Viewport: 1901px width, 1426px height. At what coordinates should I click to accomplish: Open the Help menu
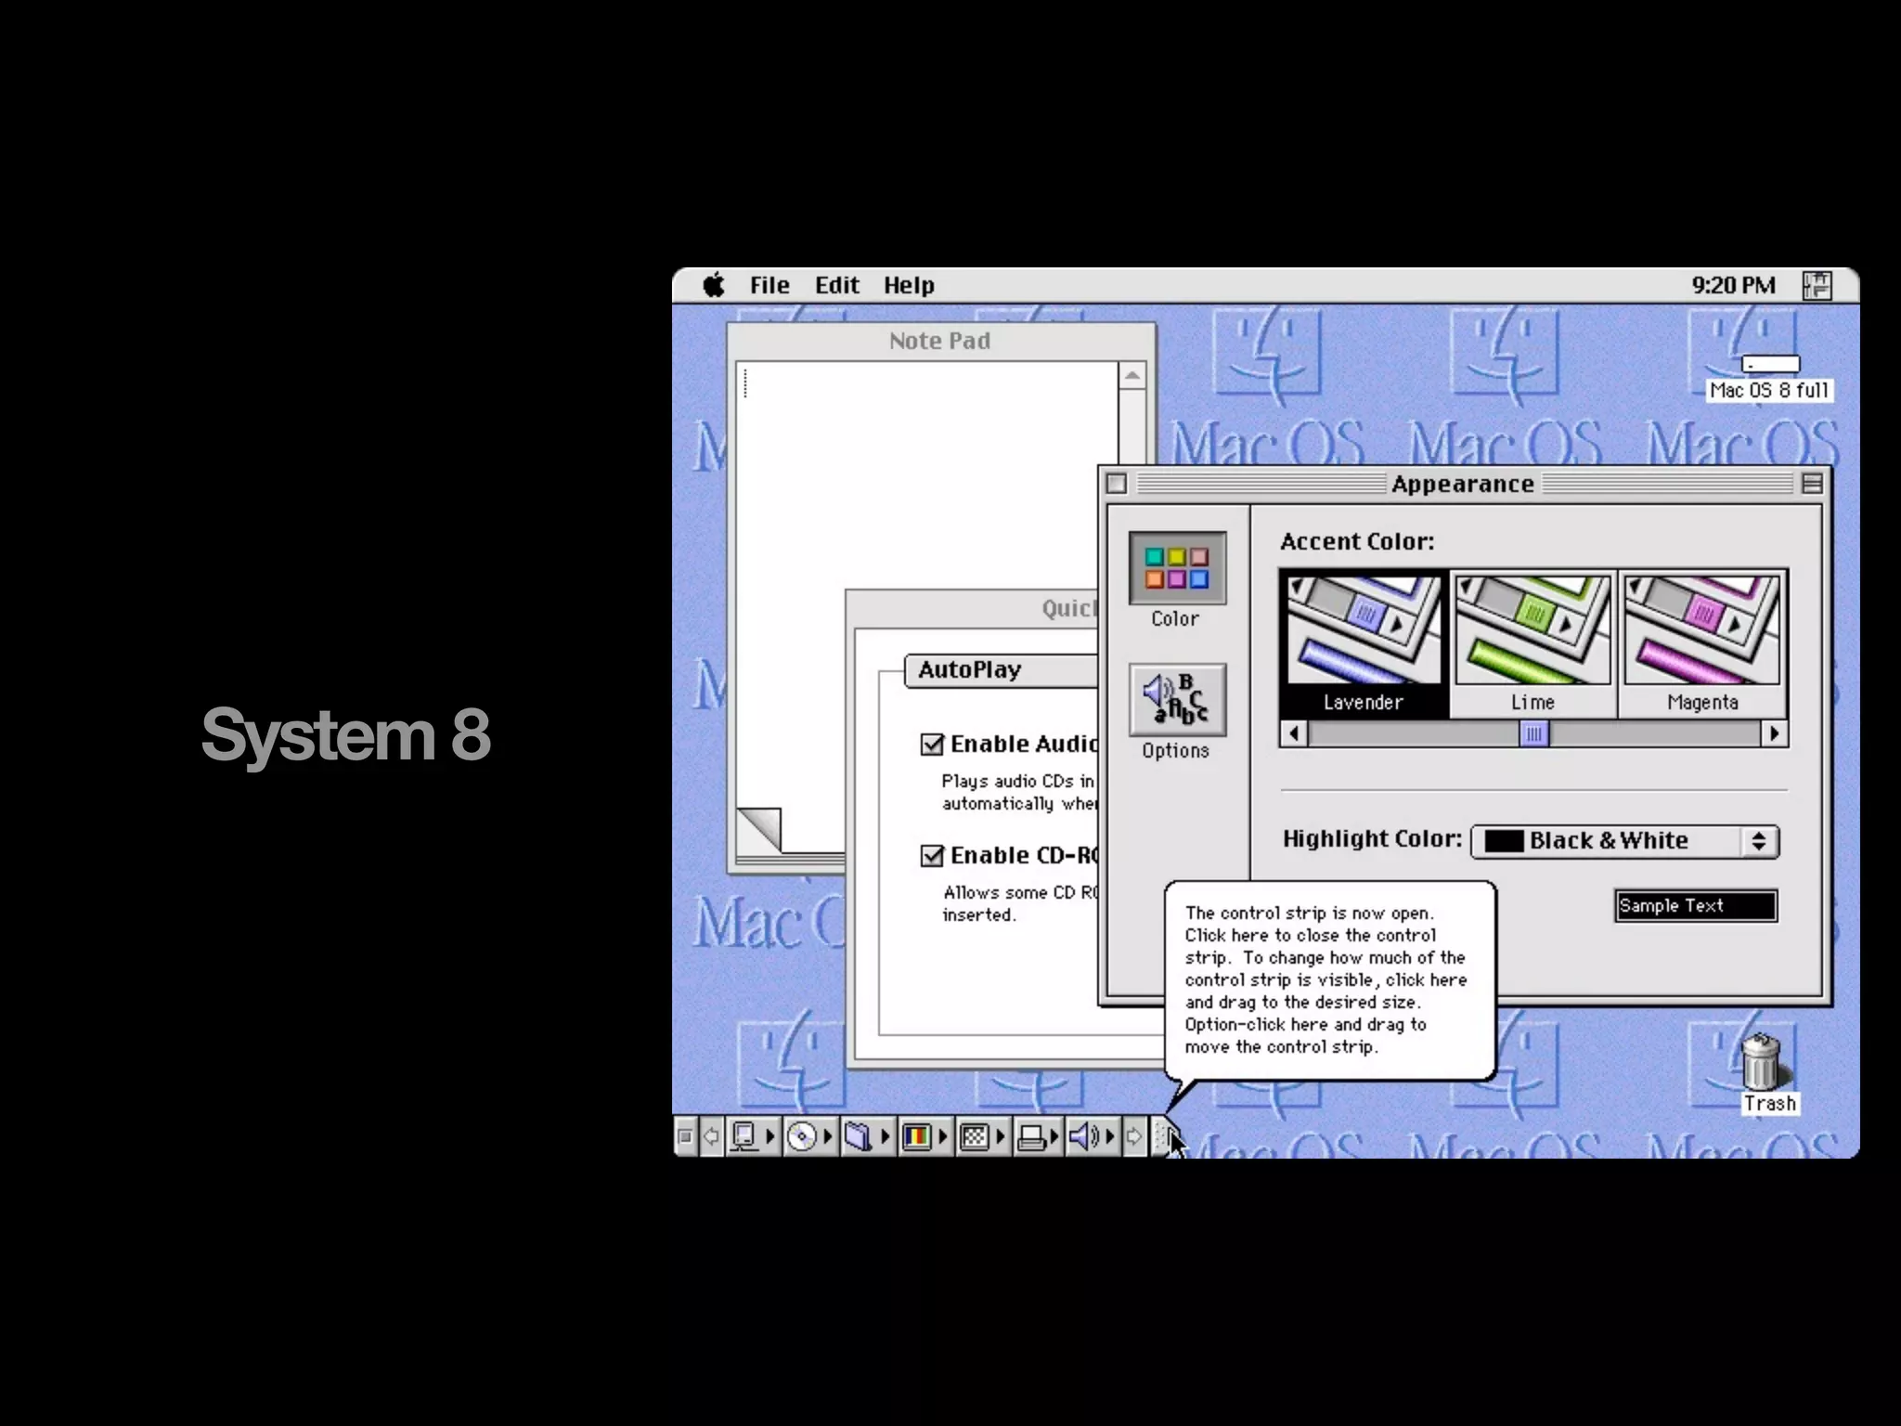909,286
